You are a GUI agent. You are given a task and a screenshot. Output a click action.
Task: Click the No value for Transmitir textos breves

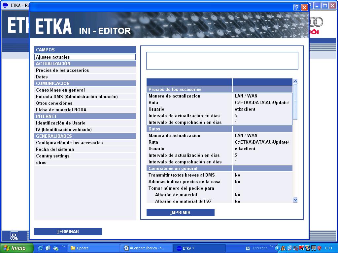[x=237, y=175]
